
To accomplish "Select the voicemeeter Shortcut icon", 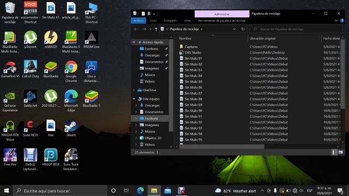I will (31, 12).
